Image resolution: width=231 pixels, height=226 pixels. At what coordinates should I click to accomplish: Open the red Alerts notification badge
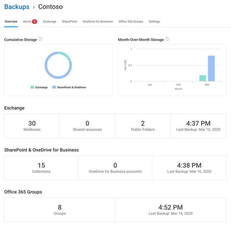click(x=35, y=21)
